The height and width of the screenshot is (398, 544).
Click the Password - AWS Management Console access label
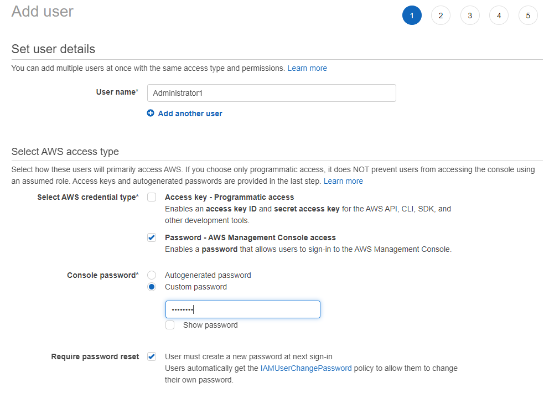[x=250, y=237]
